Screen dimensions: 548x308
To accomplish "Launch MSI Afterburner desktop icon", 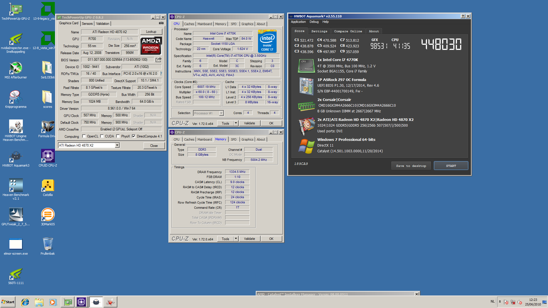I will (x=16, y=70).
